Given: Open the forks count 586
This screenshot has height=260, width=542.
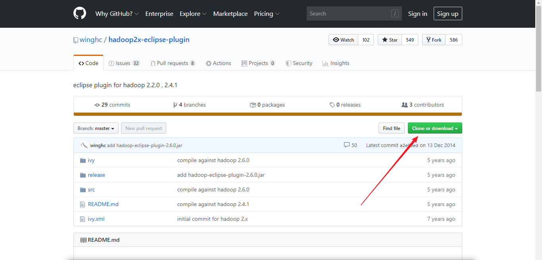Looking at the screenshot, I should point(454,40).
